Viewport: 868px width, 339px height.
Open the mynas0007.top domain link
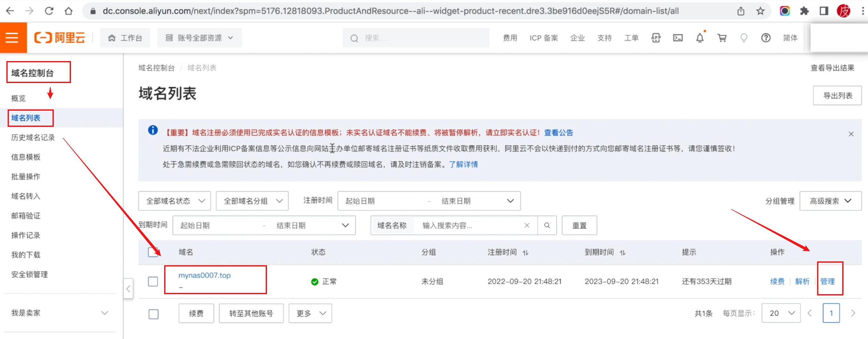click(204, 275)
